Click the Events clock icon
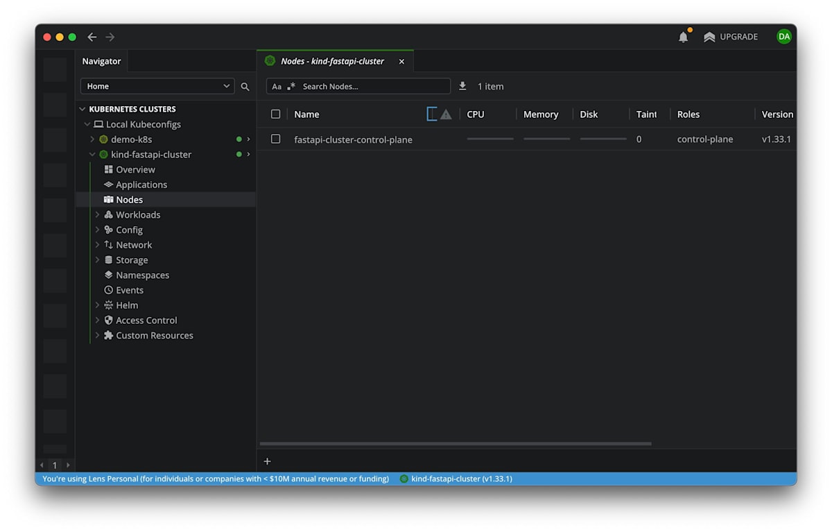 coord(108,290)
